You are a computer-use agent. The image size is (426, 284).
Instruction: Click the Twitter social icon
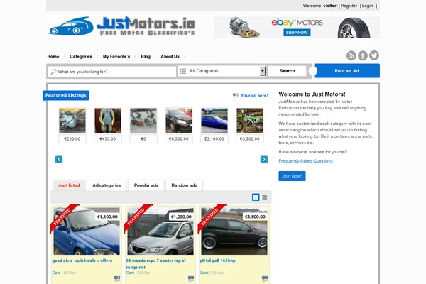[374, 56]
